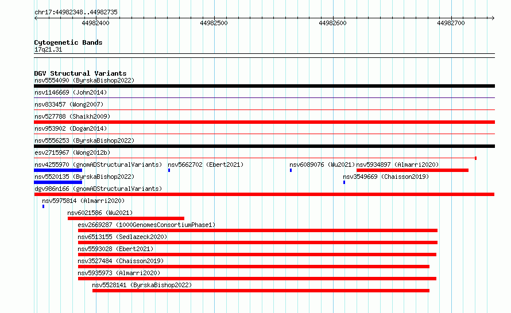This screenshot has width=511, height=313.
Task: Select the black nsv5554090 variant bar
Action: point(264,86)
